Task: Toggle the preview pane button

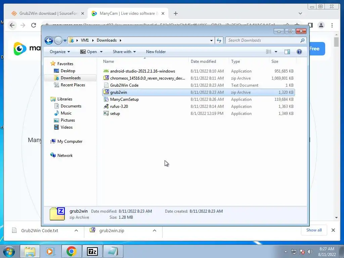Action: click(287, 52)
